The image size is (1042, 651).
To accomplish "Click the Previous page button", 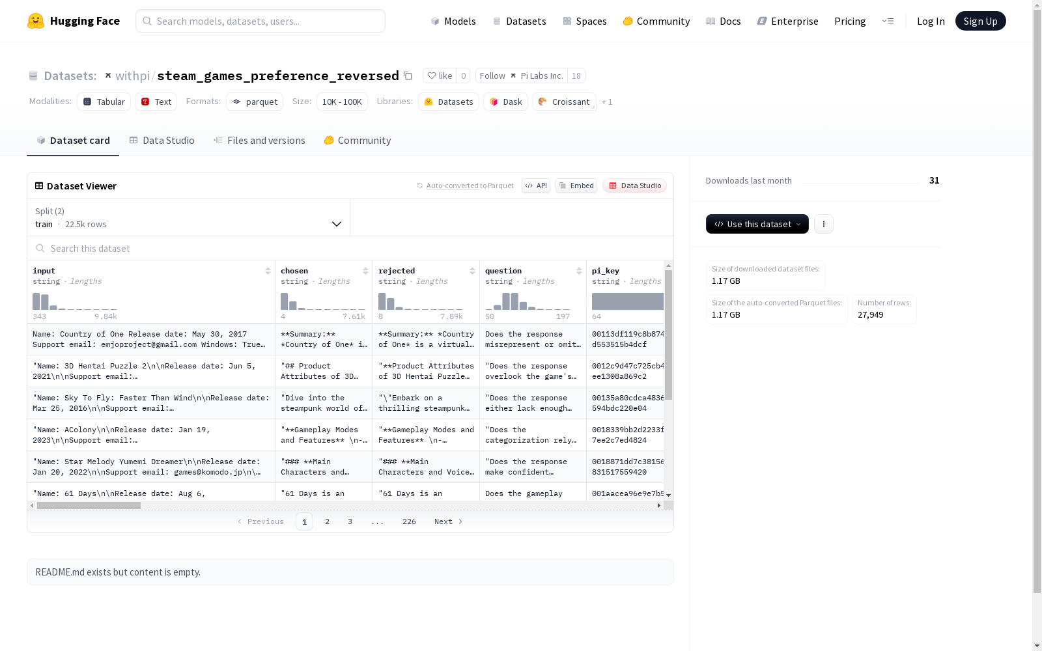I will point(260,521).
